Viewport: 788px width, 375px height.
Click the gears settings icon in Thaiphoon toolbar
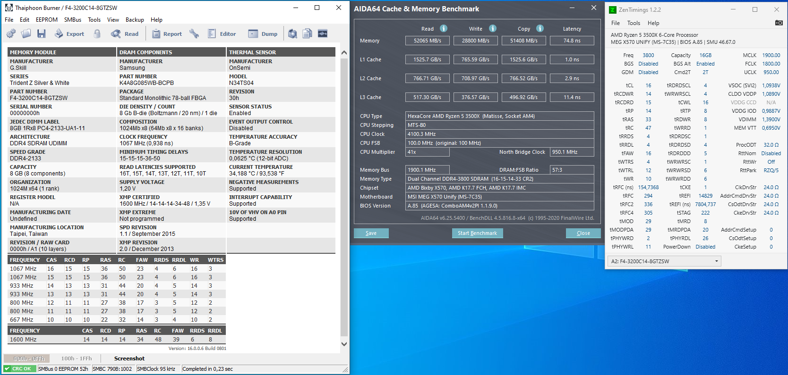11,33
